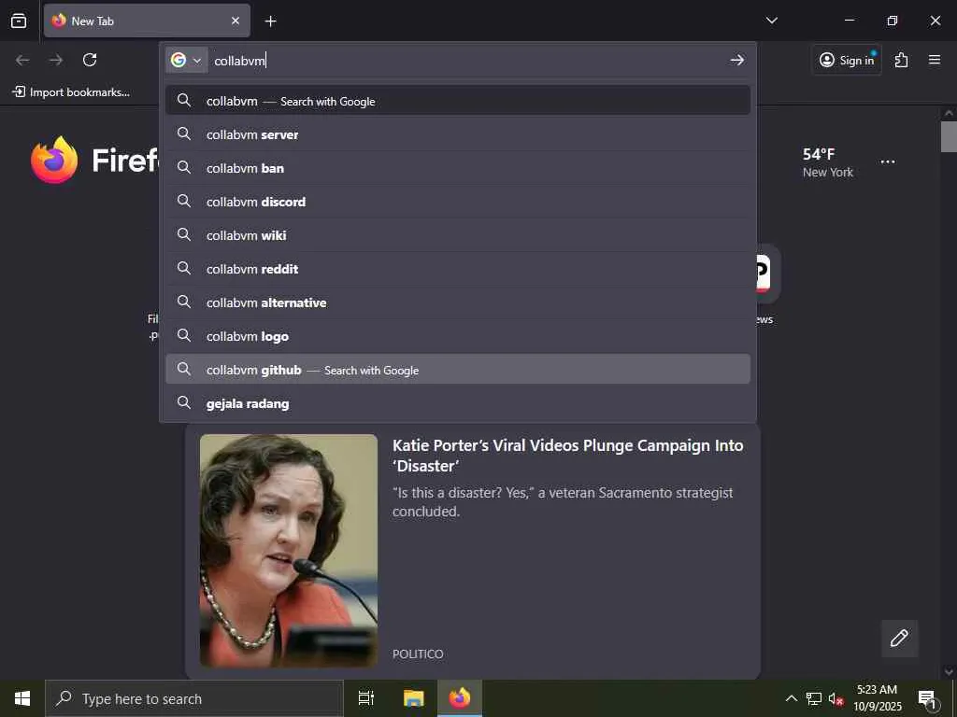Click the POLITICO source label
Screen dimensions: 957x717
click(418, 654)
